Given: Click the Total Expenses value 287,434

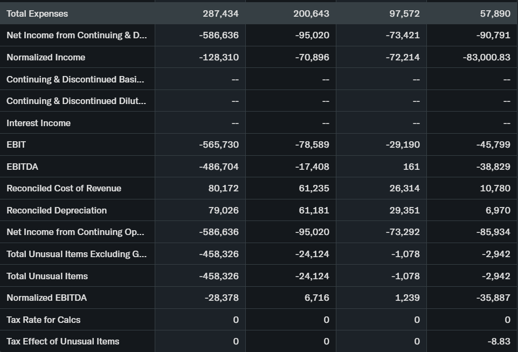Looking at the screenshot, I should [220, 13].
